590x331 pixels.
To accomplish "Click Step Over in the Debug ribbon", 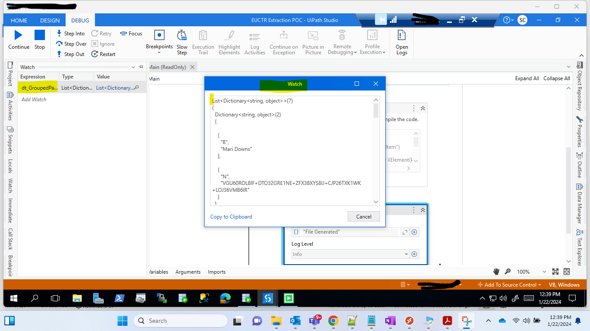I will [72, 44].
